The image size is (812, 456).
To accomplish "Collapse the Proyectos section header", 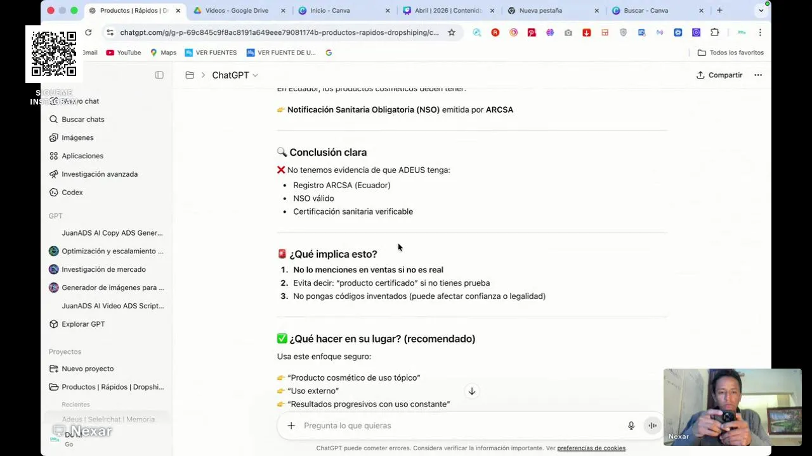I will click(x=65, y=351).
